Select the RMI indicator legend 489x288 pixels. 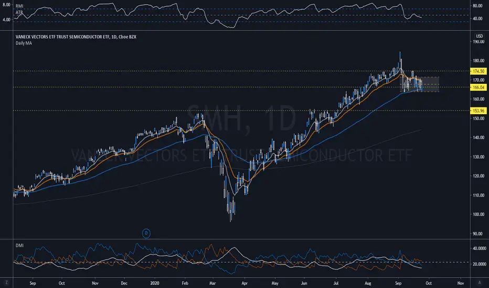click(x=19, y=6)
